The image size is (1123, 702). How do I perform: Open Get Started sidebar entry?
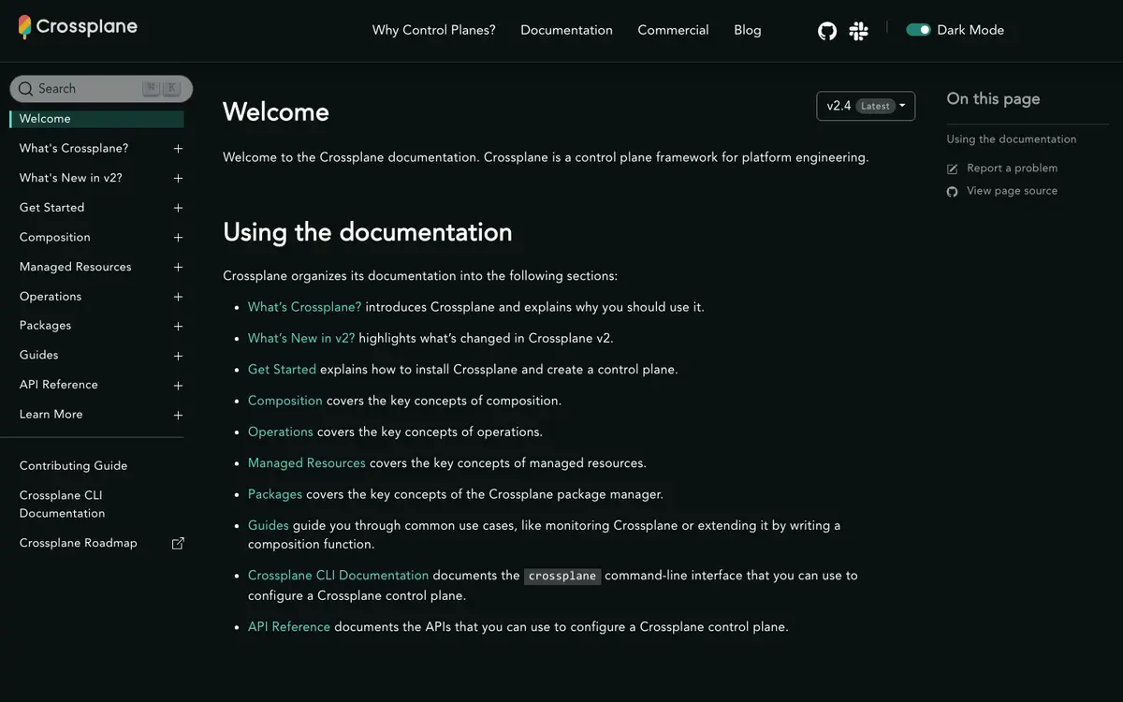pos(51,208)
